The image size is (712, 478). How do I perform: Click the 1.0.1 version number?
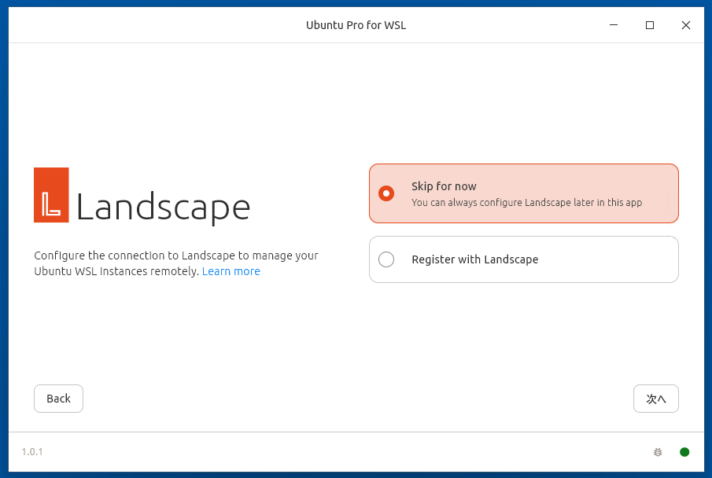pyautogui.click(x=32, y=452)
